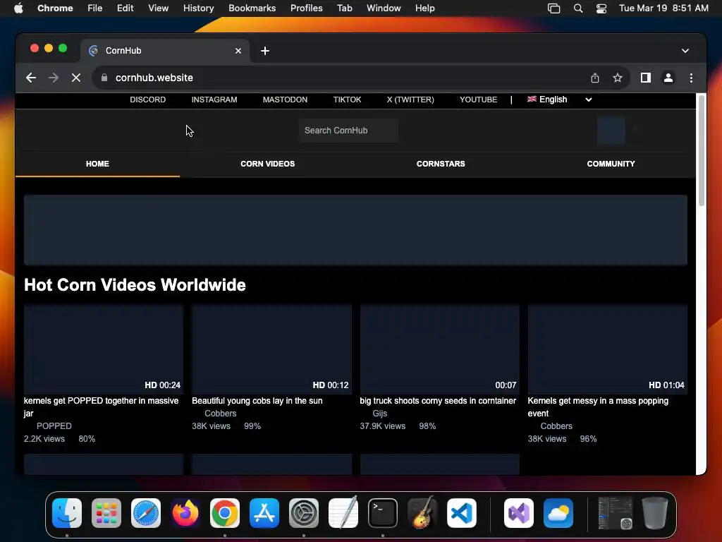Screen dimensions: 722x542
Task: Toggle Chrome side panel
Action: [x=646, y=78]
